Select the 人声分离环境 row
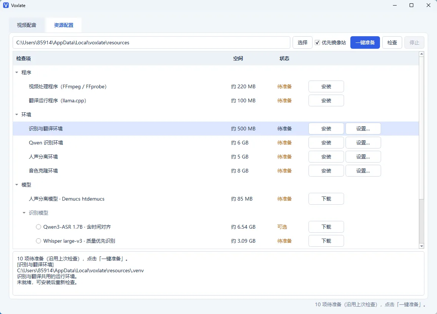 pyautogui.click(x=216, y=157)
